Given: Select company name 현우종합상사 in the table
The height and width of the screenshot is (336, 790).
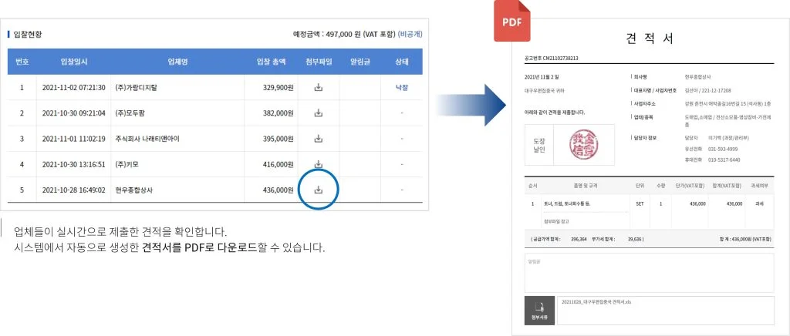Looking at the screenshot, I should (x=134, y=190).
